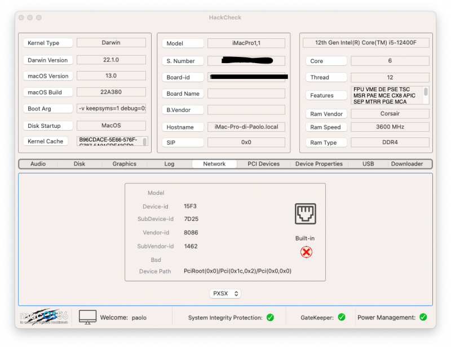Select the Graphics tab

coord(124,164)
